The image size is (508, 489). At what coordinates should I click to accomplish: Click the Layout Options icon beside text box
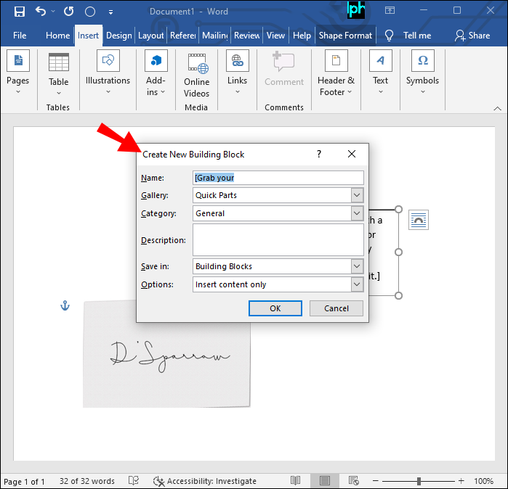[x=419, y=220]
